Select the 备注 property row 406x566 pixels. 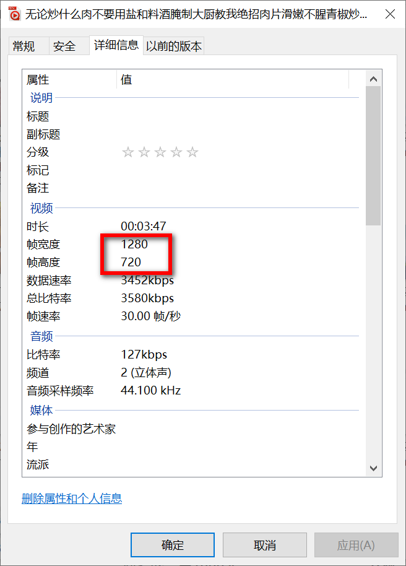(x=192, y=188)
